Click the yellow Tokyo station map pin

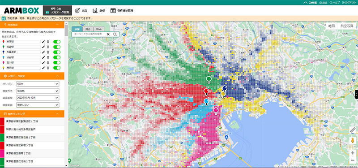[223, 94]
